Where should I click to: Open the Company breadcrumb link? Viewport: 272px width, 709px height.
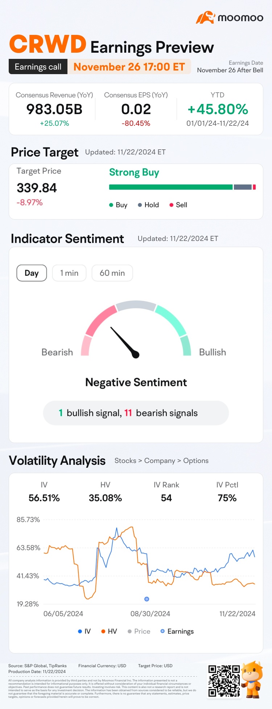(x=160, y=460)
